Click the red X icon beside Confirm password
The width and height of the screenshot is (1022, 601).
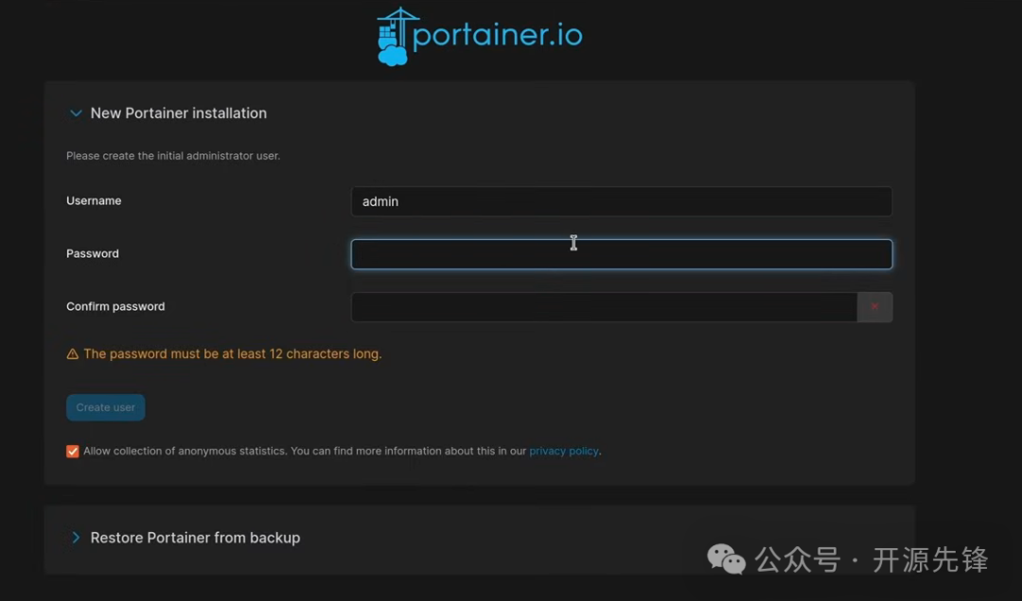pos(874,307)
